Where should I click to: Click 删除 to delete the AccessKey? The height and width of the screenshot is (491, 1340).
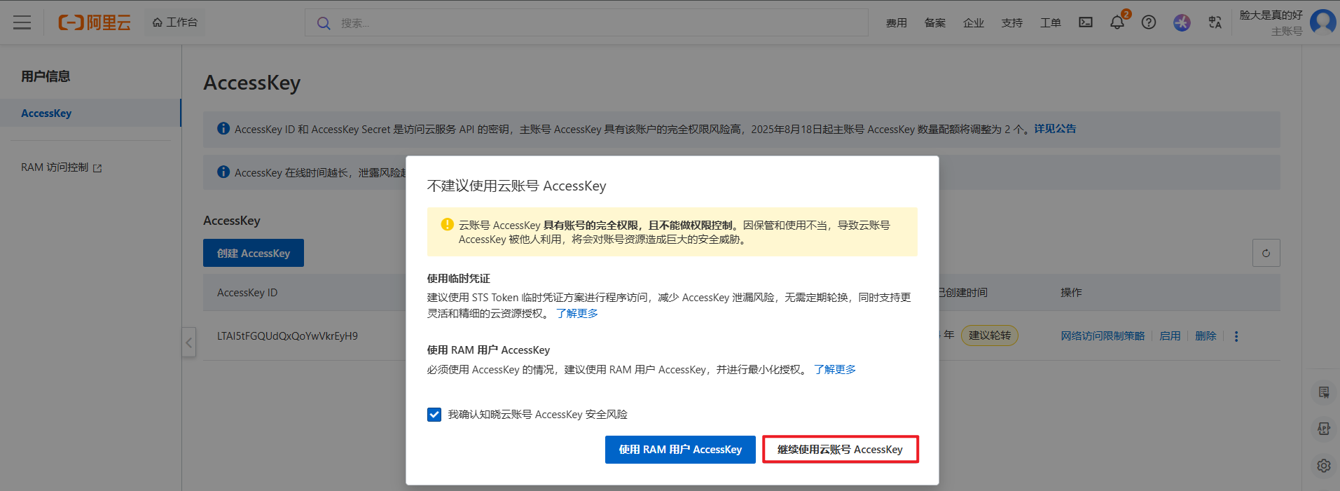[x=1206, y=336]
